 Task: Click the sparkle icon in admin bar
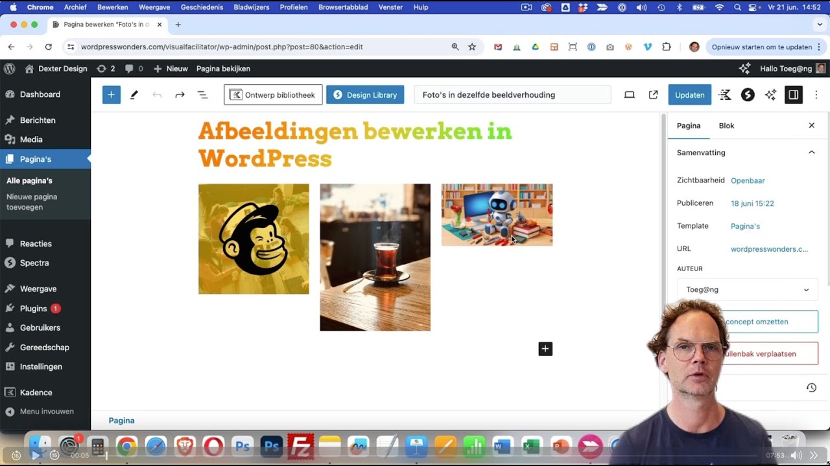(x=744, y=69)
